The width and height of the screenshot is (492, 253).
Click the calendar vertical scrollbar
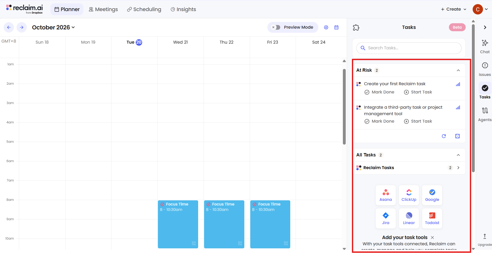[x=344, y=106]
